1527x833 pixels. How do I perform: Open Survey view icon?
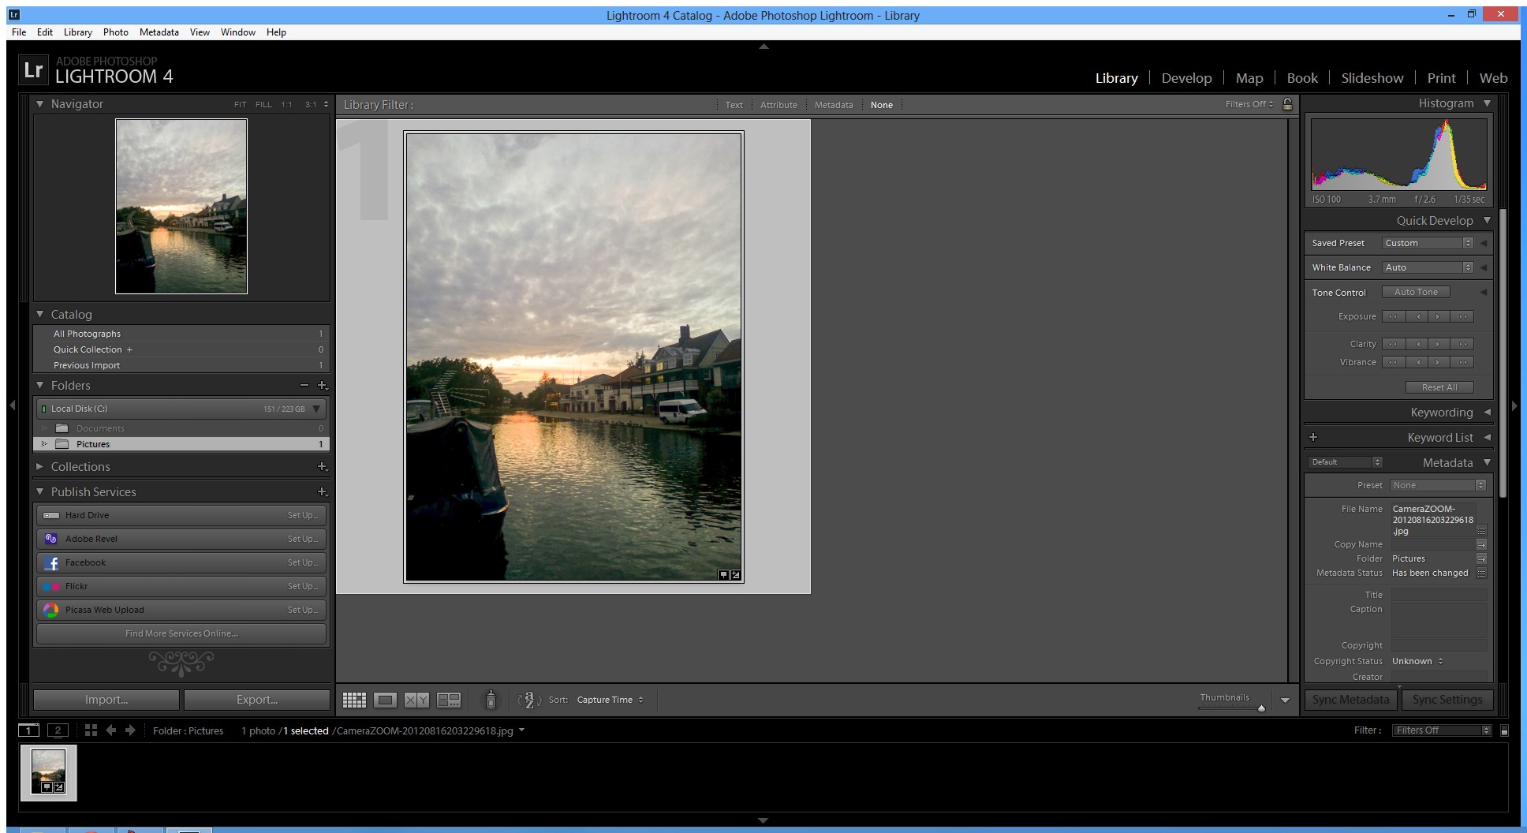449,700
